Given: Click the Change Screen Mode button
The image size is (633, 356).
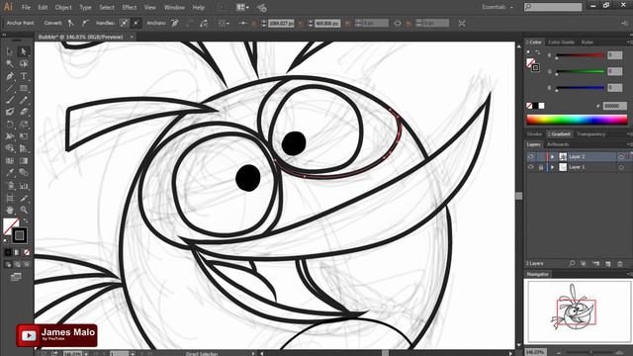Looking at the screenshot, I should pos(16,277).
